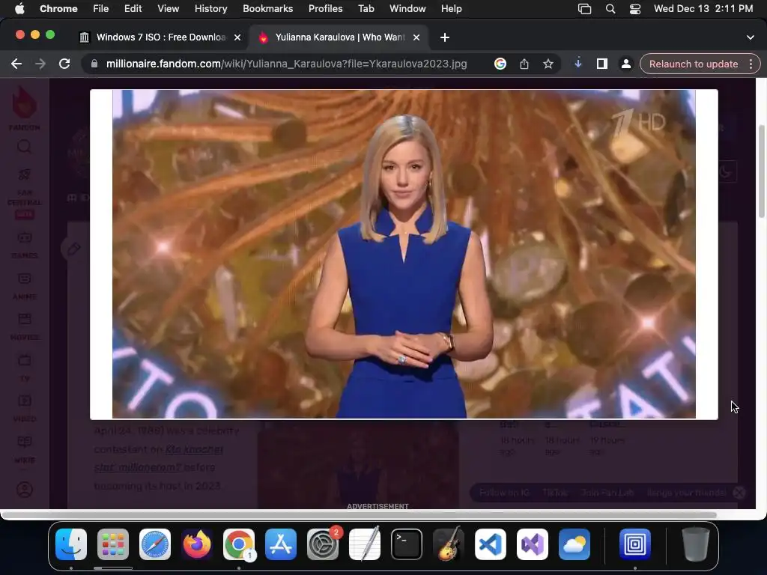This screenshot has width=767, height=575.
Task: Close the Yulianna Karaulova tab
Action: pos(416,37)
